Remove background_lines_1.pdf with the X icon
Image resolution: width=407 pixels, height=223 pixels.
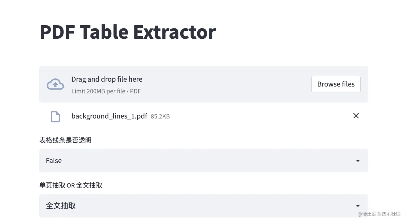(356, 116)
